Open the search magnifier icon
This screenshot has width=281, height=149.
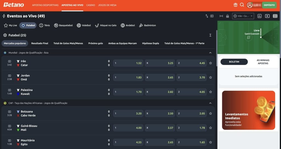[242, 5]
